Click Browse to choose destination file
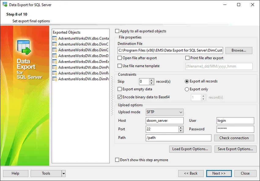 pyautogui.click(x=239, y=50)
